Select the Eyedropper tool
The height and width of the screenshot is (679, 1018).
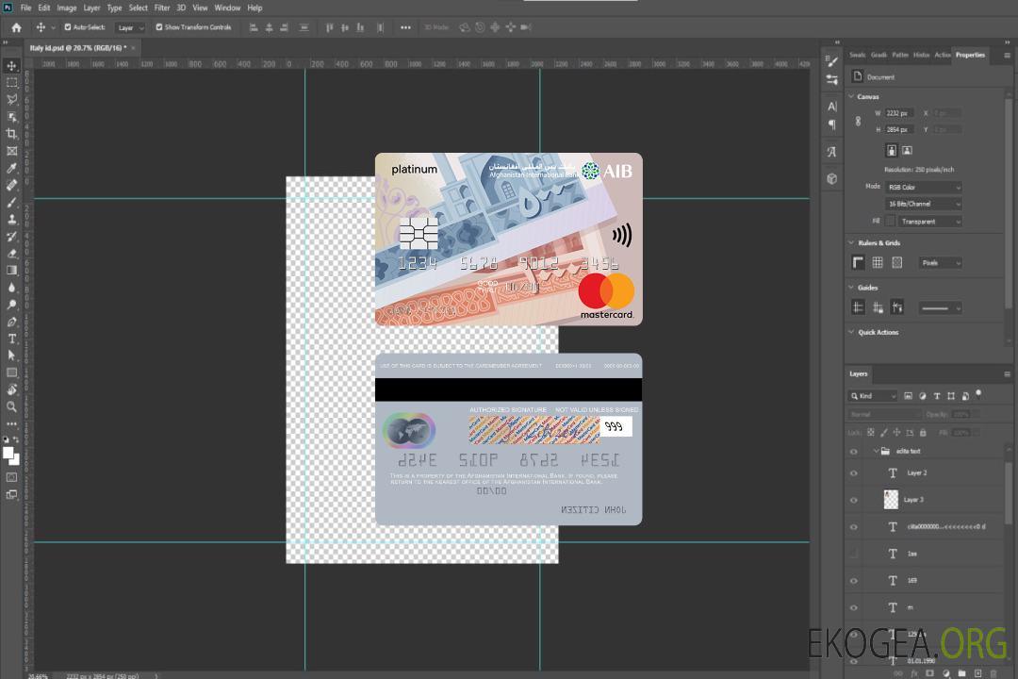pos(11,168)
